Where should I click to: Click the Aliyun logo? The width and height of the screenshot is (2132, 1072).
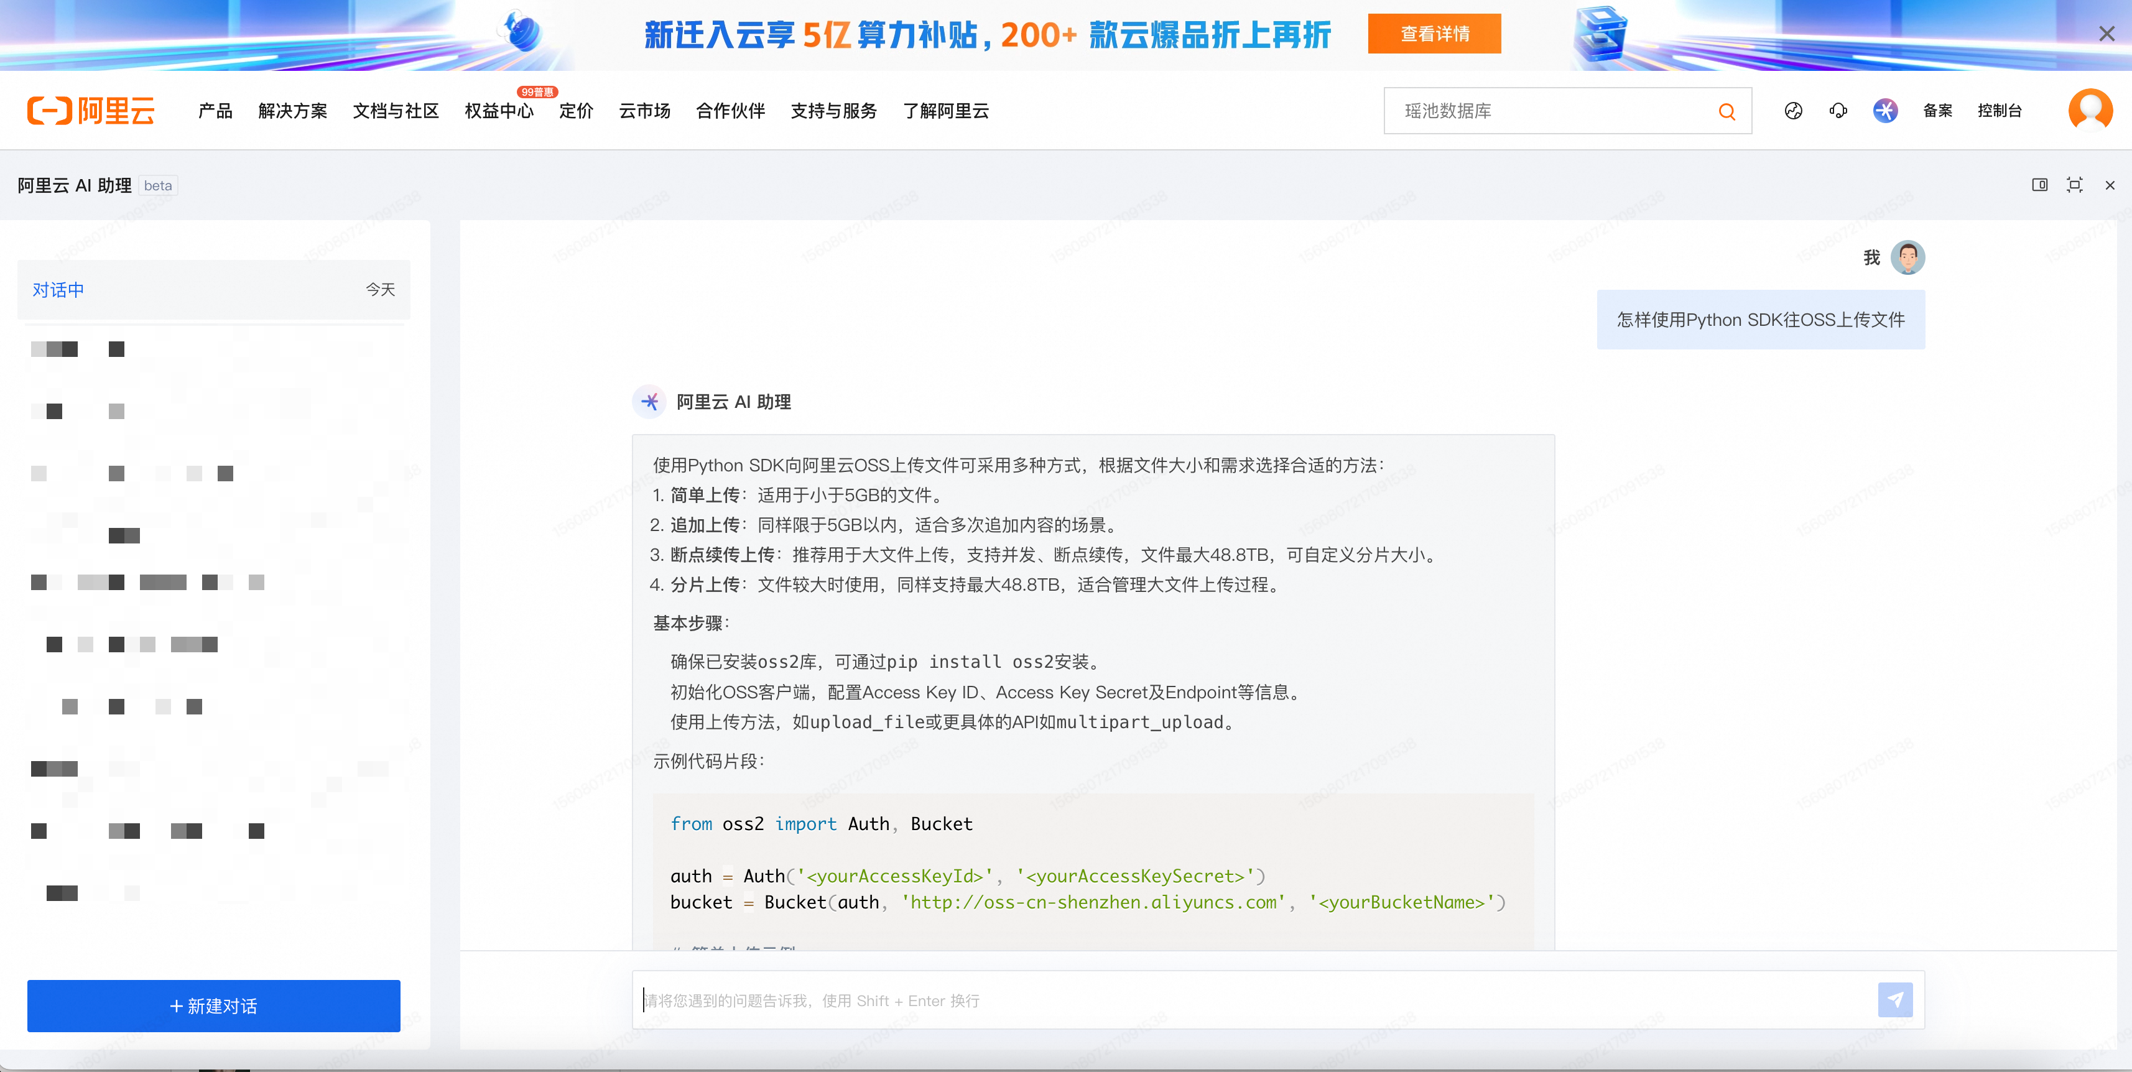pyautogui.click(x=91, y=111)
